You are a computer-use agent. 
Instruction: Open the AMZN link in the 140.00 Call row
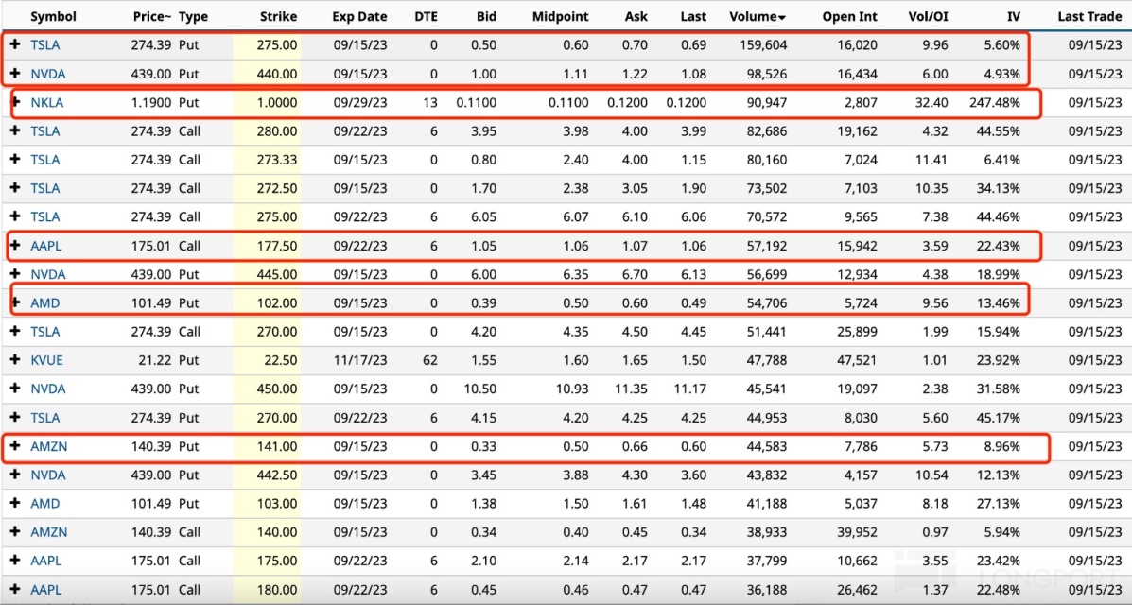(49, 532)
